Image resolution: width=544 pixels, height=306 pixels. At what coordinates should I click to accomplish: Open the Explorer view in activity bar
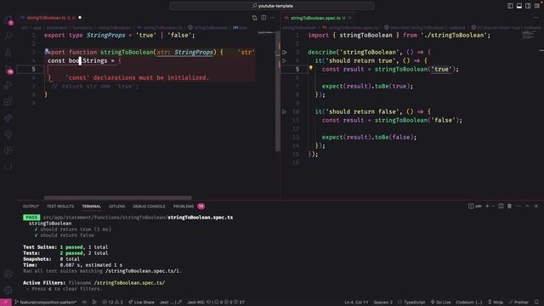click(8, 20)
